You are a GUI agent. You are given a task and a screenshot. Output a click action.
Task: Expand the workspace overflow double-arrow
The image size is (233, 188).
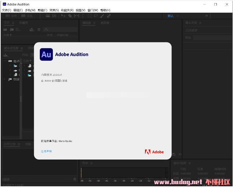(206, 16)
